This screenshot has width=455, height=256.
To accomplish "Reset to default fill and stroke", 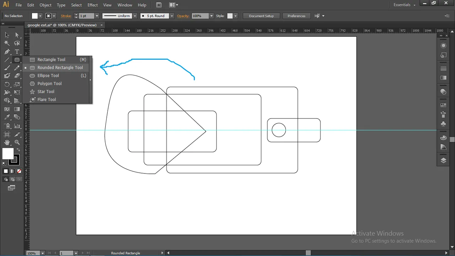I will 4,164.
